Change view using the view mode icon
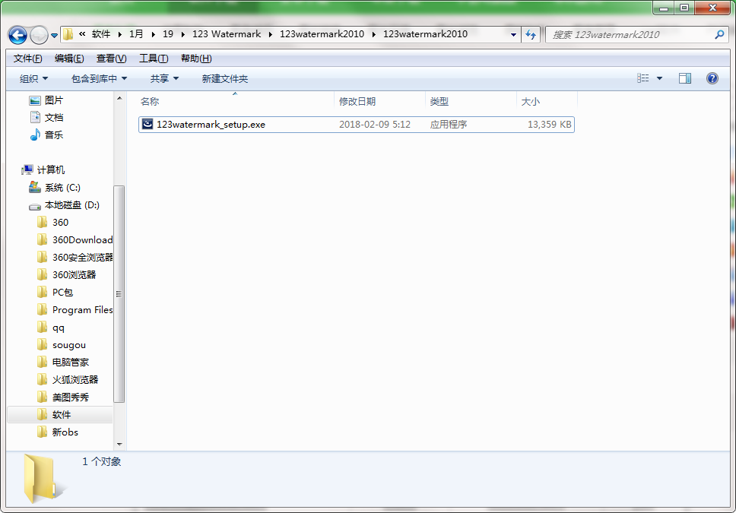Image resolution: width=736 pixels, height=513 pixels. click(643, 78)
